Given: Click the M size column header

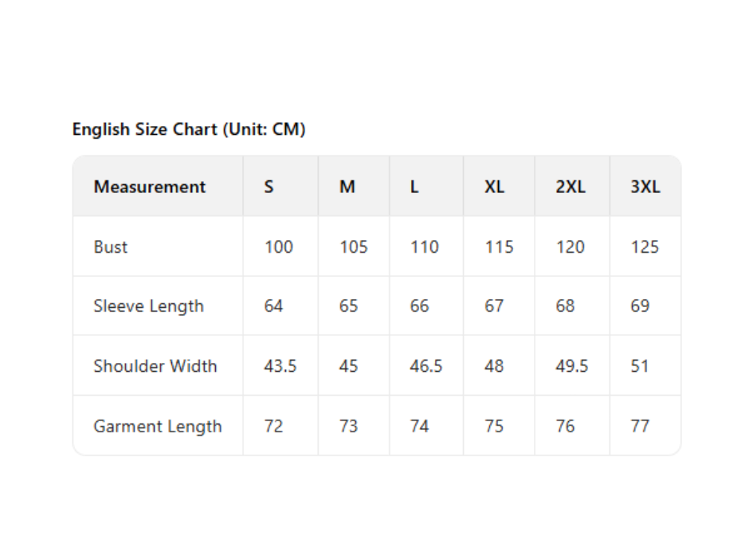Looking at the screenshot, I should click(x=347, y=187).
